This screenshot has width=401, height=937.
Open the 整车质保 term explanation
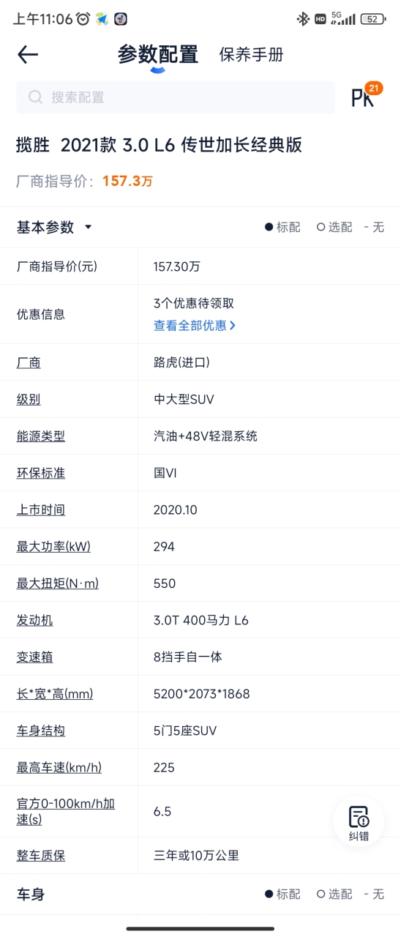pyautogui.click(x=41, y=856)
